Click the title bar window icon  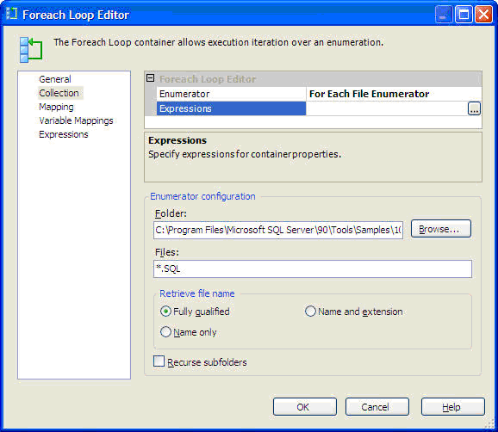click(x=11, y=14)
